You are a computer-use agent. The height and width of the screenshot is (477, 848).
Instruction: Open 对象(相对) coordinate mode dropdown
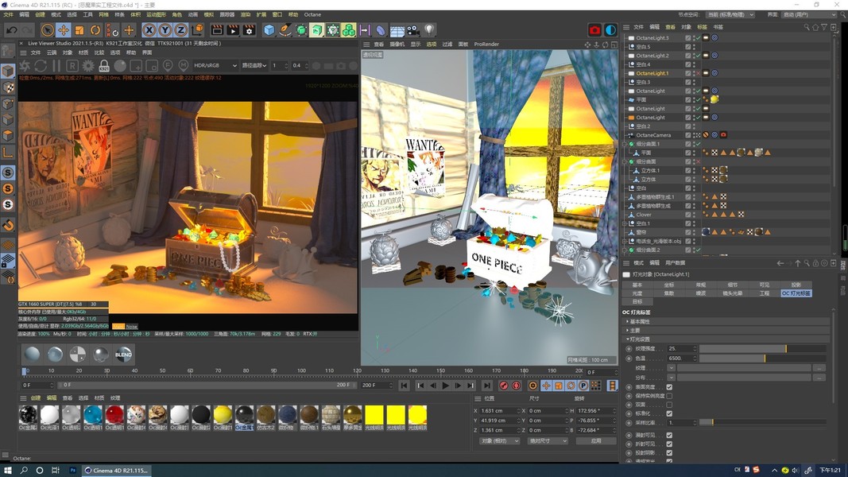pyautogui.click(x=500, y=440)
